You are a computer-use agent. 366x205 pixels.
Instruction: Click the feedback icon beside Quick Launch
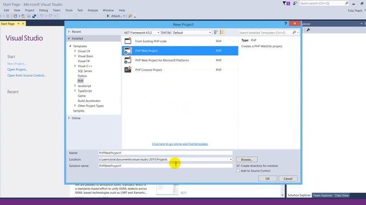coord(295,3)
